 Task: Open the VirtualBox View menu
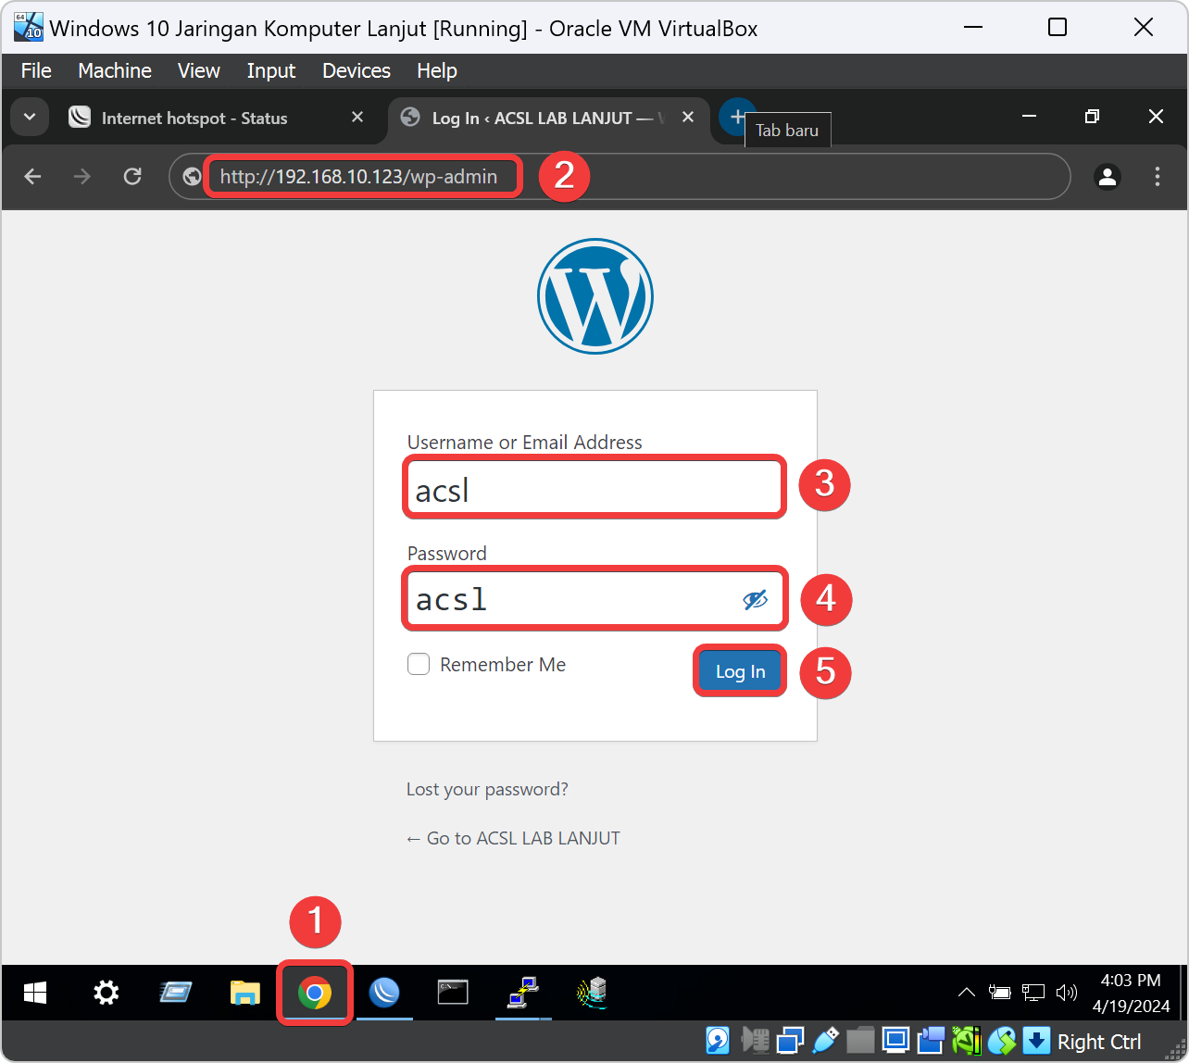(199, 70)
